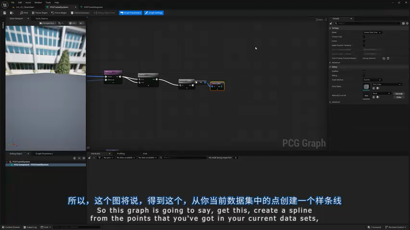Open the Mode dropdown showing Create Data Only
The image size is (410, 230).
click(x=372, y=32)
